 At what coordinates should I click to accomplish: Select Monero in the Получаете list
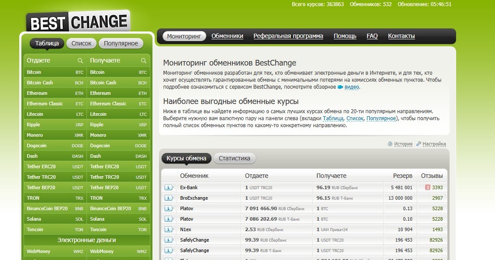point(98,135)
